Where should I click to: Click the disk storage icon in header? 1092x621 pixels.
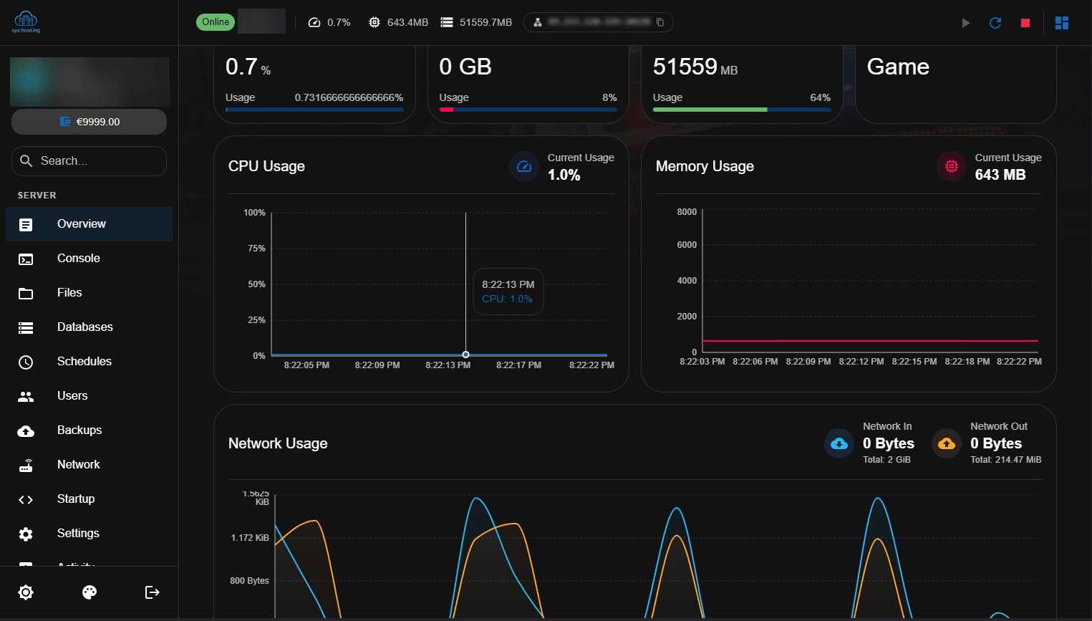coord(447,22)
